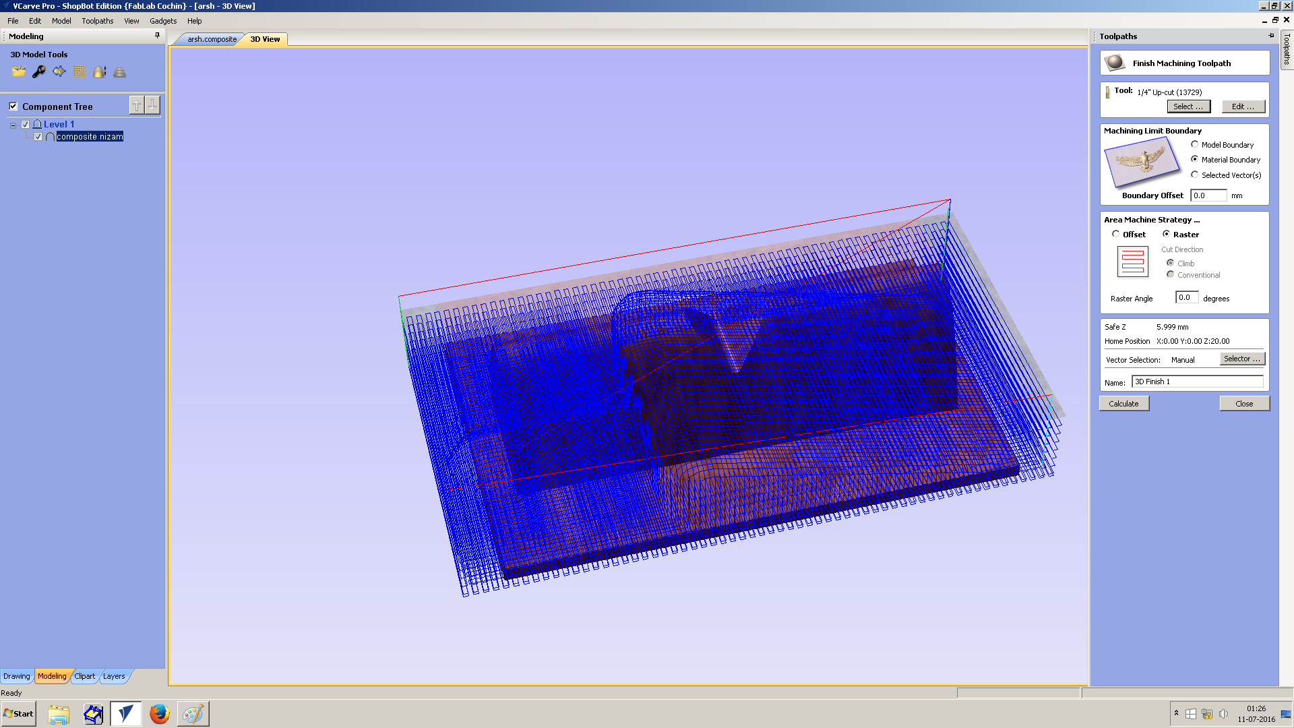Image resolution: width=1294 pixels, height=728 pixels.
Task: Select the Material Boundary radio option
Action: click(x=1194, y=159)
